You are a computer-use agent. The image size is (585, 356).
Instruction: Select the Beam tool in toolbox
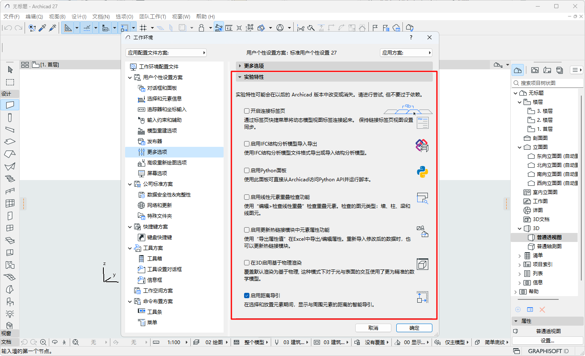[10, 130]
